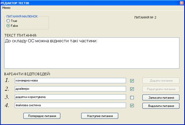Close the РЕДАКТОР ТЕСТІВ window
The width and height of the screenshot is (185, 125).
(182, 3)
